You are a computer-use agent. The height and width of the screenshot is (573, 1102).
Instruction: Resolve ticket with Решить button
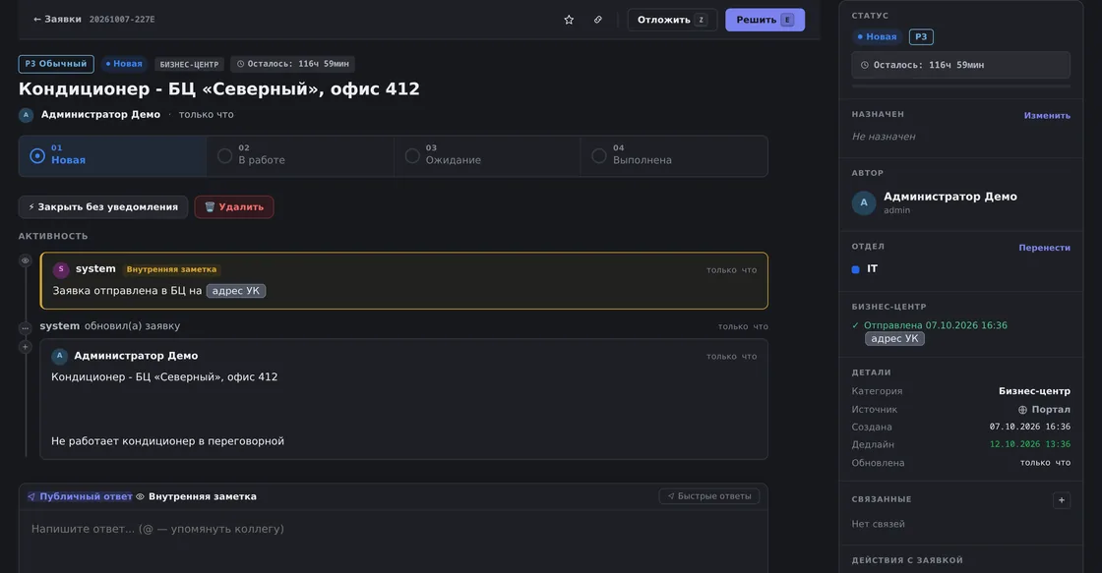pyautogui.click(x=765, y=20)
